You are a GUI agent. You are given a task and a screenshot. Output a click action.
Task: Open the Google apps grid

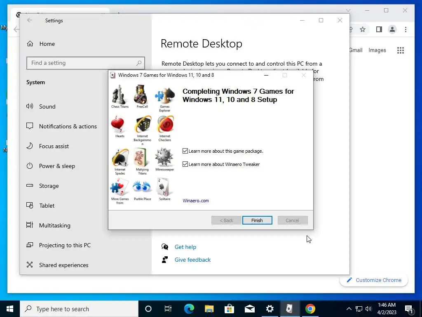[x=401, y=50]
